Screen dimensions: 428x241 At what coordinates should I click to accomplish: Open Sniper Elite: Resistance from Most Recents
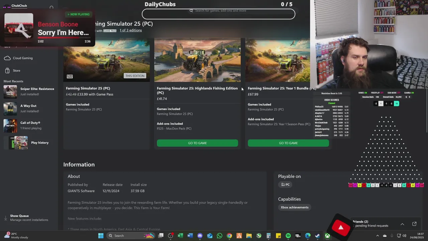click(29, 91)
